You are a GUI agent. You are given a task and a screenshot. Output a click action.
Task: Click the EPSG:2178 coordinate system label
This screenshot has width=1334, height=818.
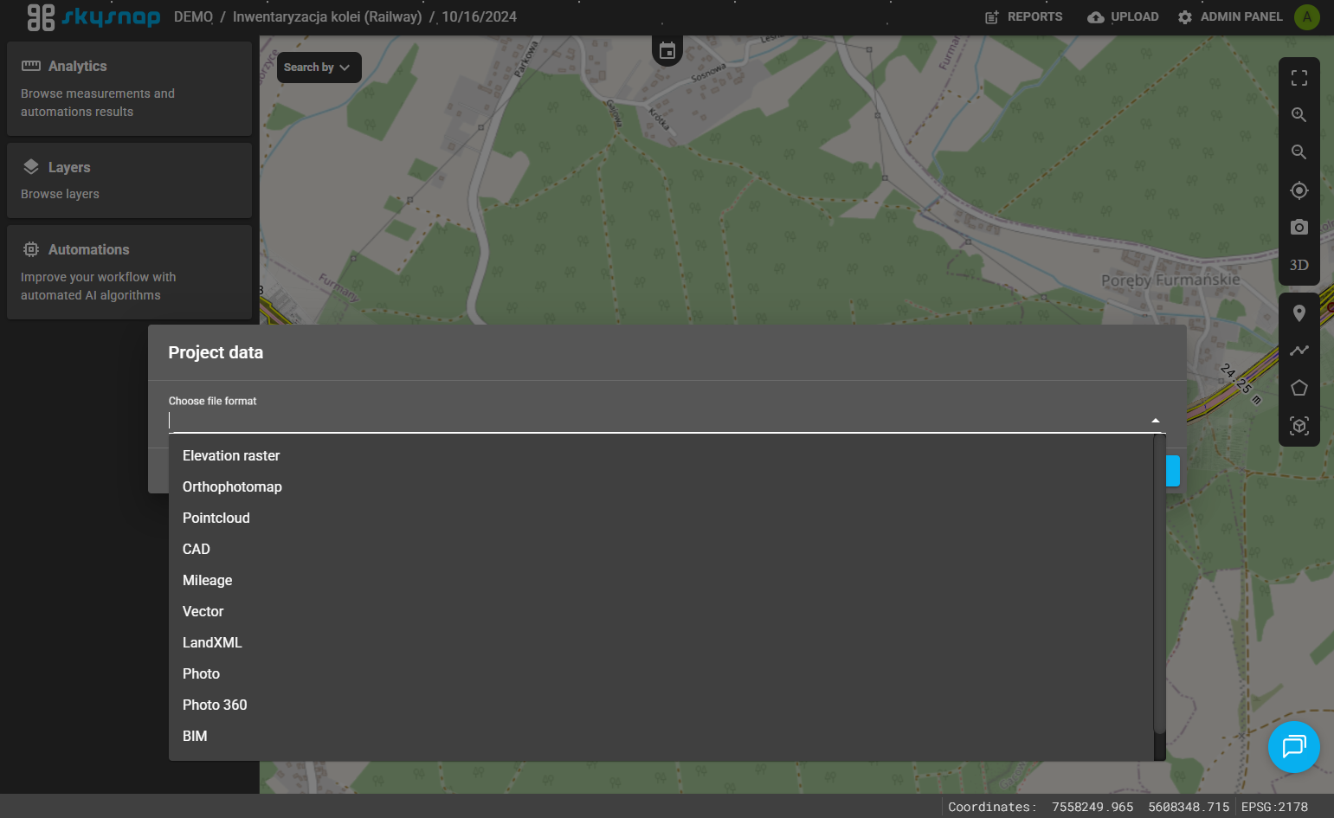(x=1274, y=807)
